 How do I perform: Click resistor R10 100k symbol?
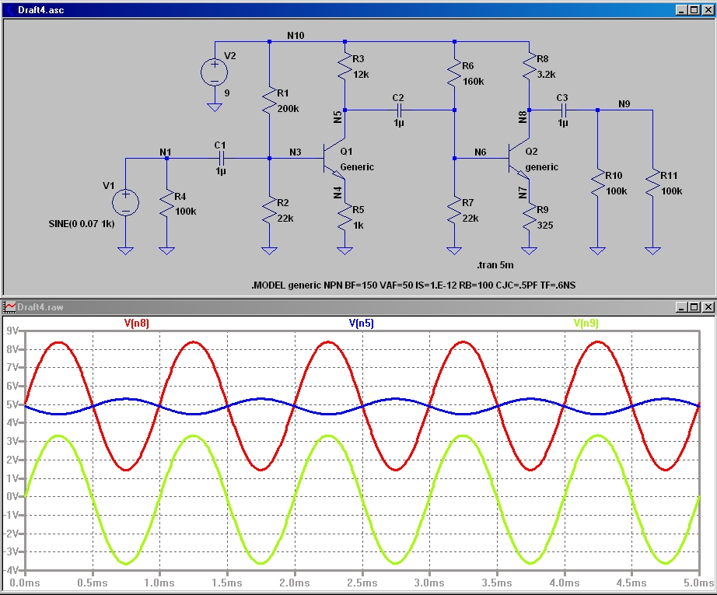(597, 184)
